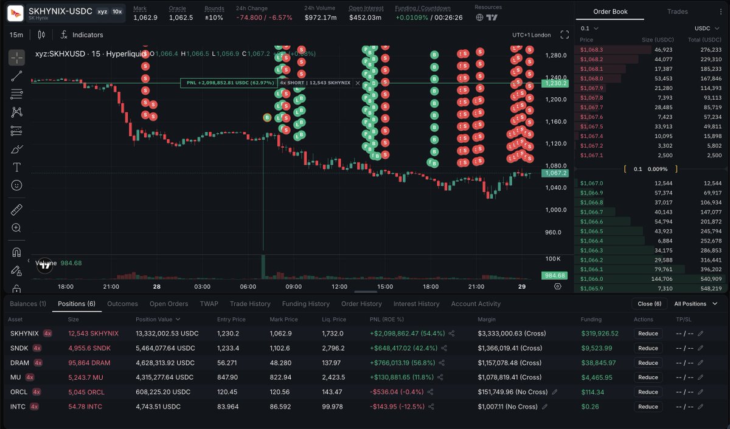Open chart settings gear icon
730x429 pixels.
pyautogui.click(x=558, y=286)
